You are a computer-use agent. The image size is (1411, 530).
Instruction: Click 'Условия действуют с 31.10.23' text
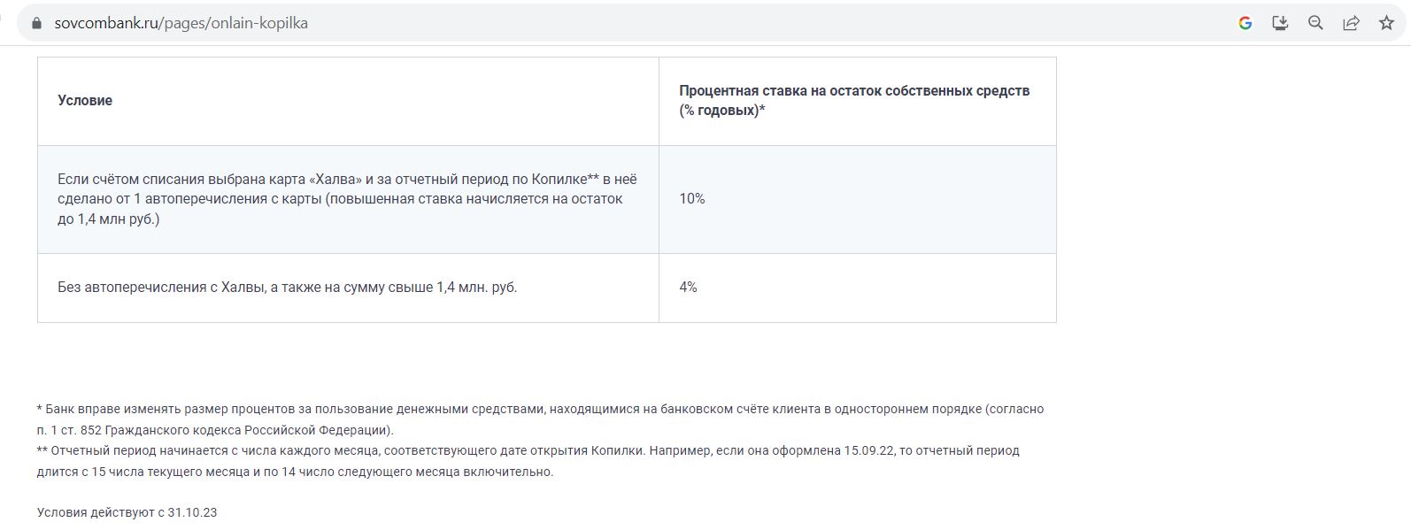(127, 512)
